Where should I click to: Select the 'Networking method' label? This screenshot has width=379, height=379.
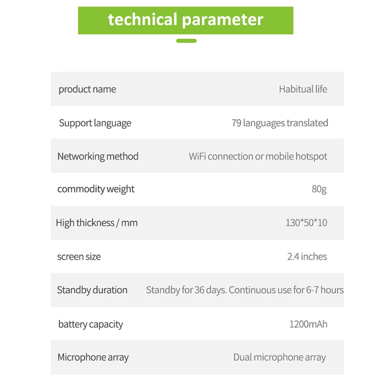pos(98,157)
